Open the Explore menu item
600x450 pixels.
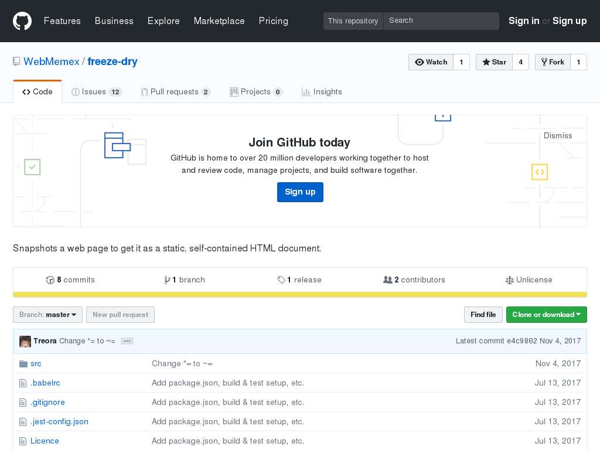point(163,21)
